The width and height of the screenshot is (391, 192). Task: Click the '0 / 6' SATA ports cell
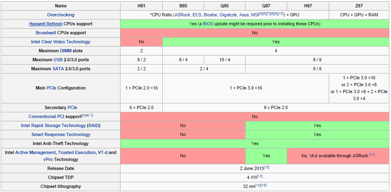(x=318, y=69)
